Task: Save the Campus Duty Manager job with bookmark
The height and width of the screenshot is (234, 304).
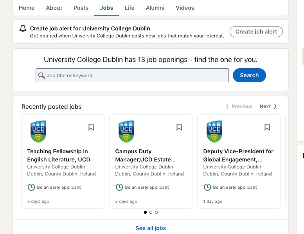Action: (x=179, y=127)
